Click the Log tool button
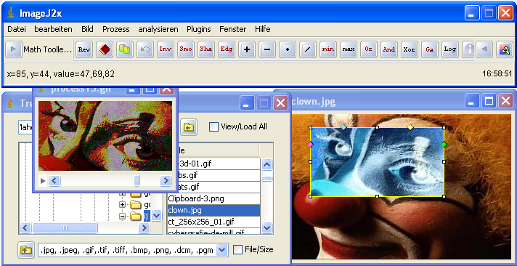This screenshot has width=517, height=266. coord(449,49)
